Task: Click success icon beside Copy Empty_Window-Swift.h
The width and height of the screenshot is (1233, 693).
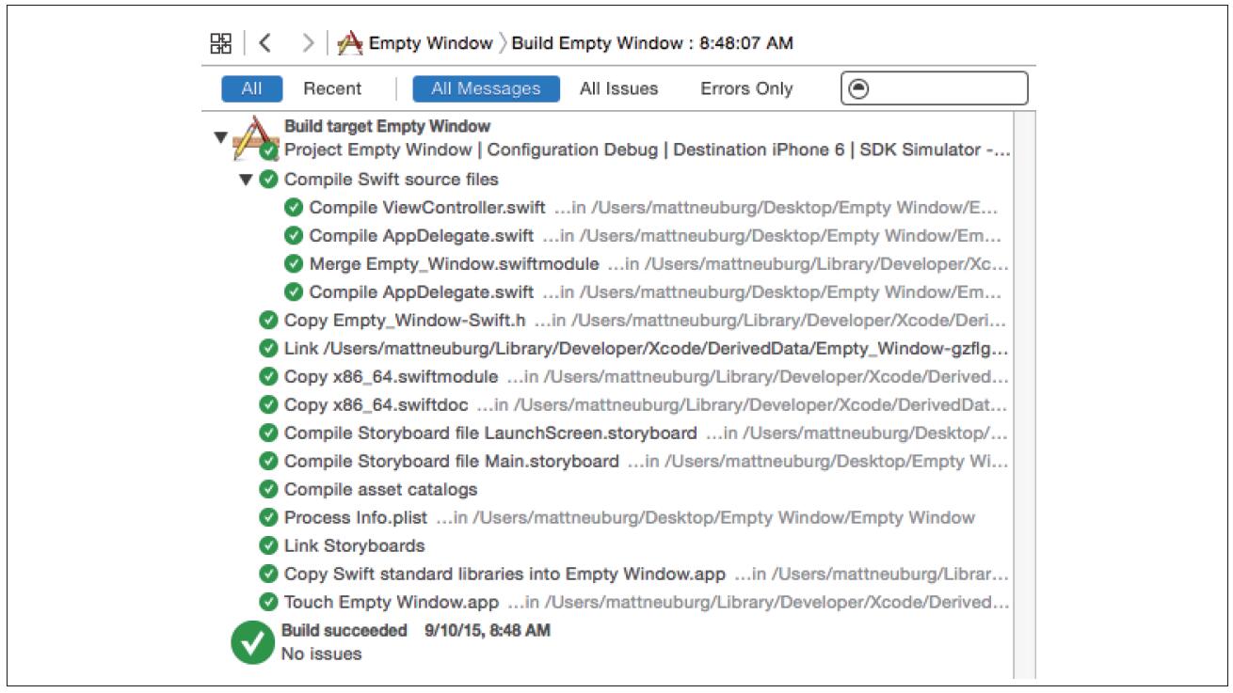Action: (268, 321)
